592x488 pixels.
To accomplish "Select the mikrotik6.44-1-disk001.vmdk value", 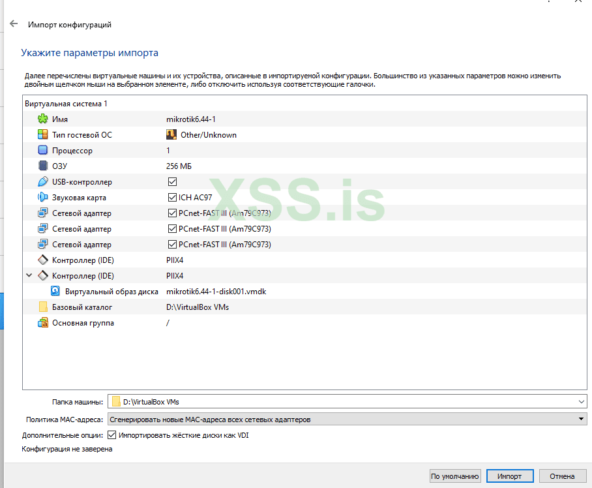I will pyautogui.click(x=216, y=292).
